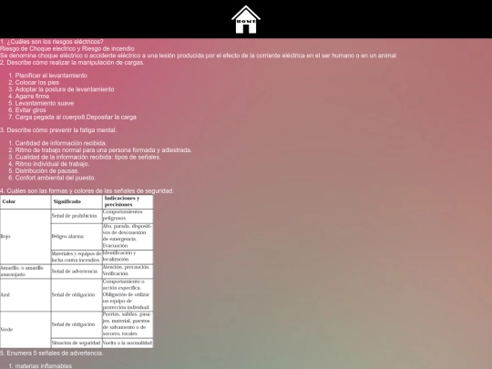Click 'Peligro alarma' cell
492x369 pixels.
click(x=77, y=237)
